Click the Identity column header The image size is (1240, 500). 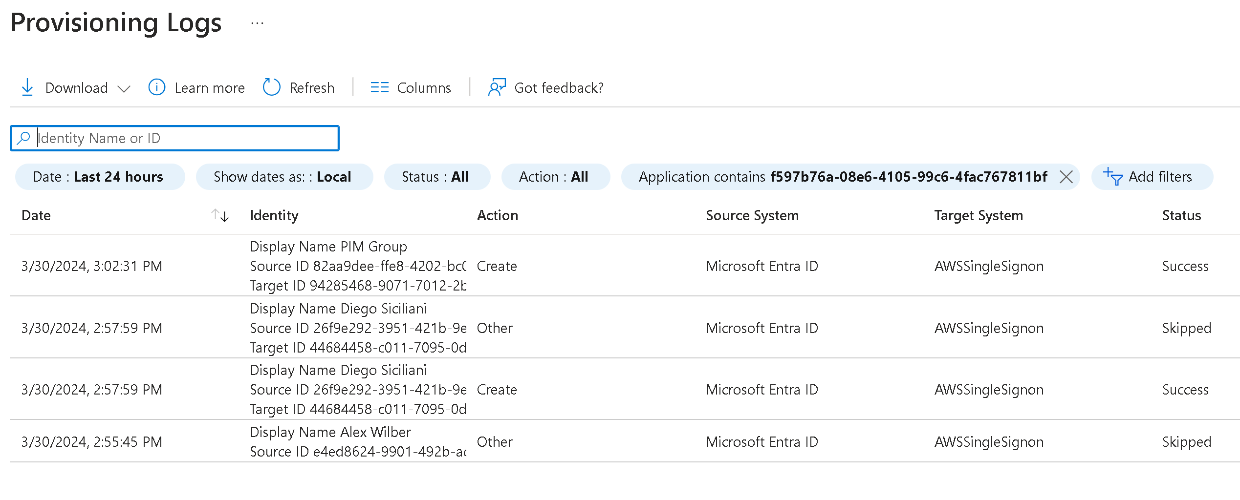[x=274, y=215]
